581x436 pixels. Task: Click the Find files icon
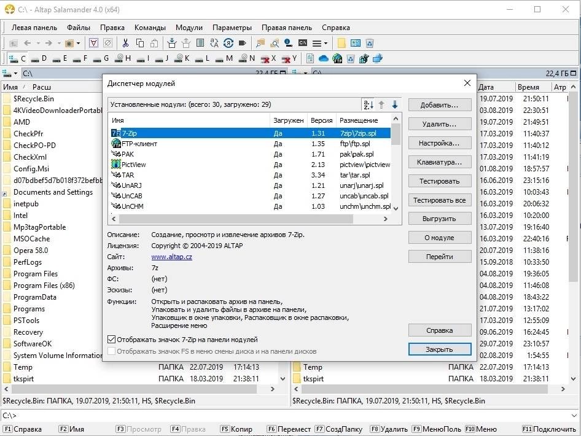[260, 44]
